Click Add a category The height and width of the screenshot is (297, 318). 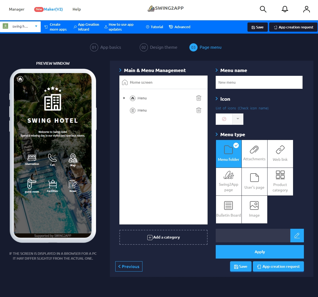click(163, 237)
